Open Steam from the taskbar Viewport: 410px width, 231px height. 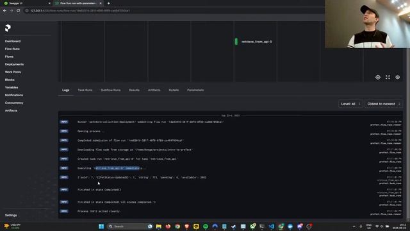point(233,227)
